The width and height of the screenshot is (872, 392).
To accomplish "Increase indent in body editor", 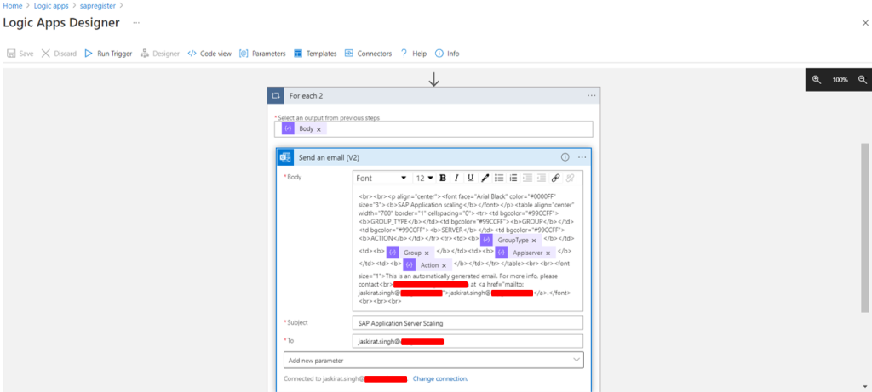I will [x=541, y=179].
